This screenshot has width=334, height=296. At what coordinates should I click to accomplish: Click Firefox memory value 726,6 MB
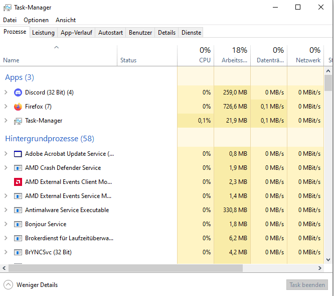click(x=235, y=107)
